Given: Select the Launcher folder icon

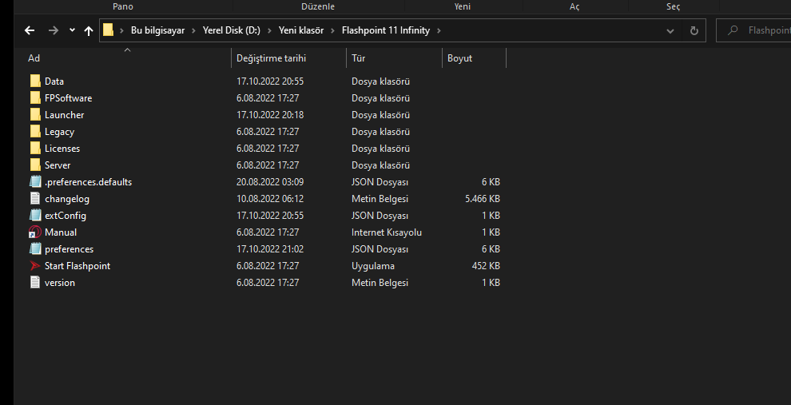Looking at the screenshot, I should (x=35, y=114).
